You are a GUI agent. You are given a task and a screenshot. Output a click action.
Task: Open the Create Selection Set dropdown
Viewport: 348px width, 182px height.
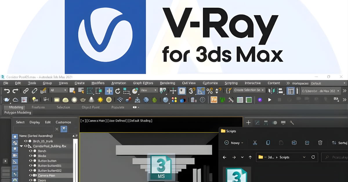249,90
